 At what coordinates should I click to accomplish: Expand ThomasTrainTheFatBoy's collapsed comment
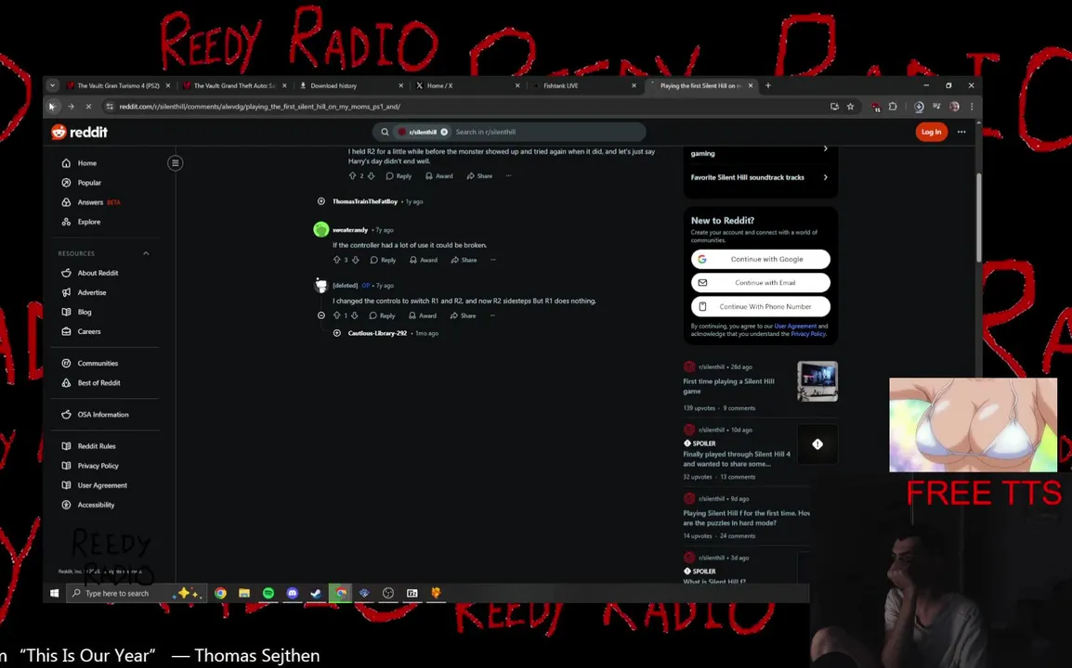coord(321,201)
